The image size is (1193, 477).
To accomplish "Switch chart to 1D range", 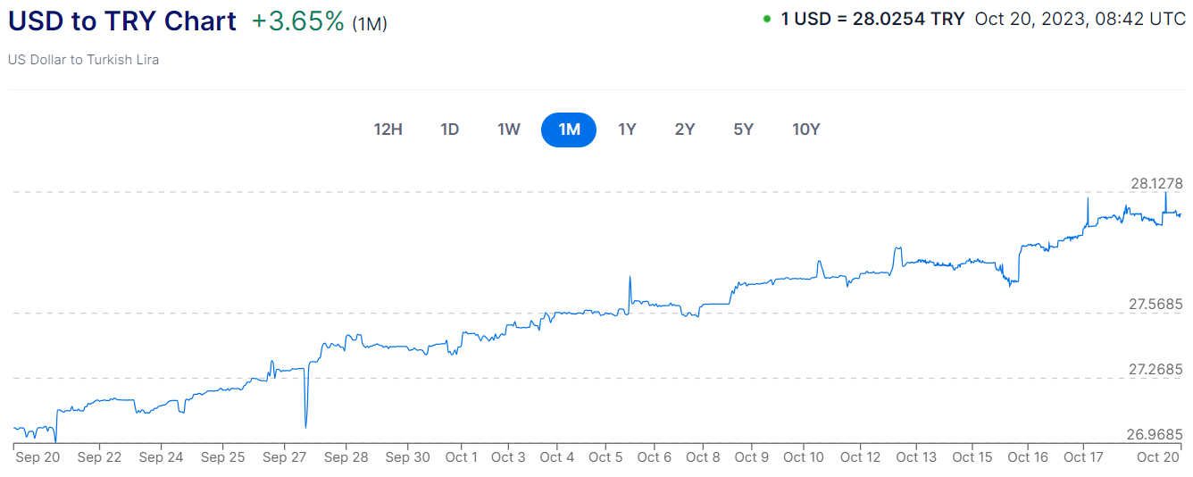I will (449, 130).
